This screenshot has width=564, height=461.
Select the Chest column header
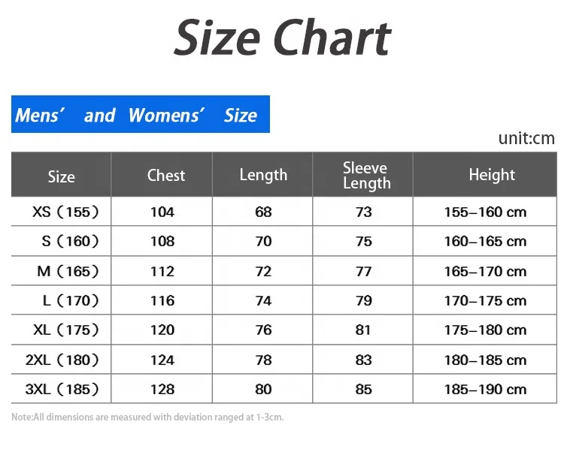pos(165,175)
